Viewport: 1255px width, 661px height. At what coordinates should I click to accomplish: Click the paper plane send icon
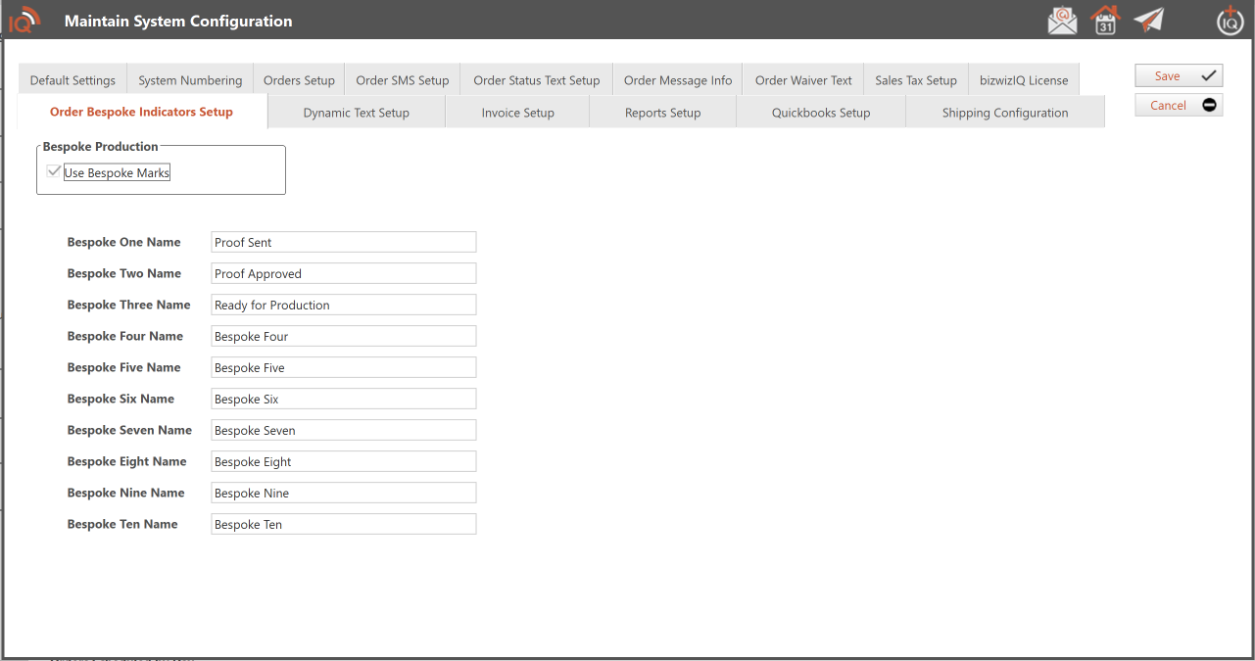tap(1148, 21)
